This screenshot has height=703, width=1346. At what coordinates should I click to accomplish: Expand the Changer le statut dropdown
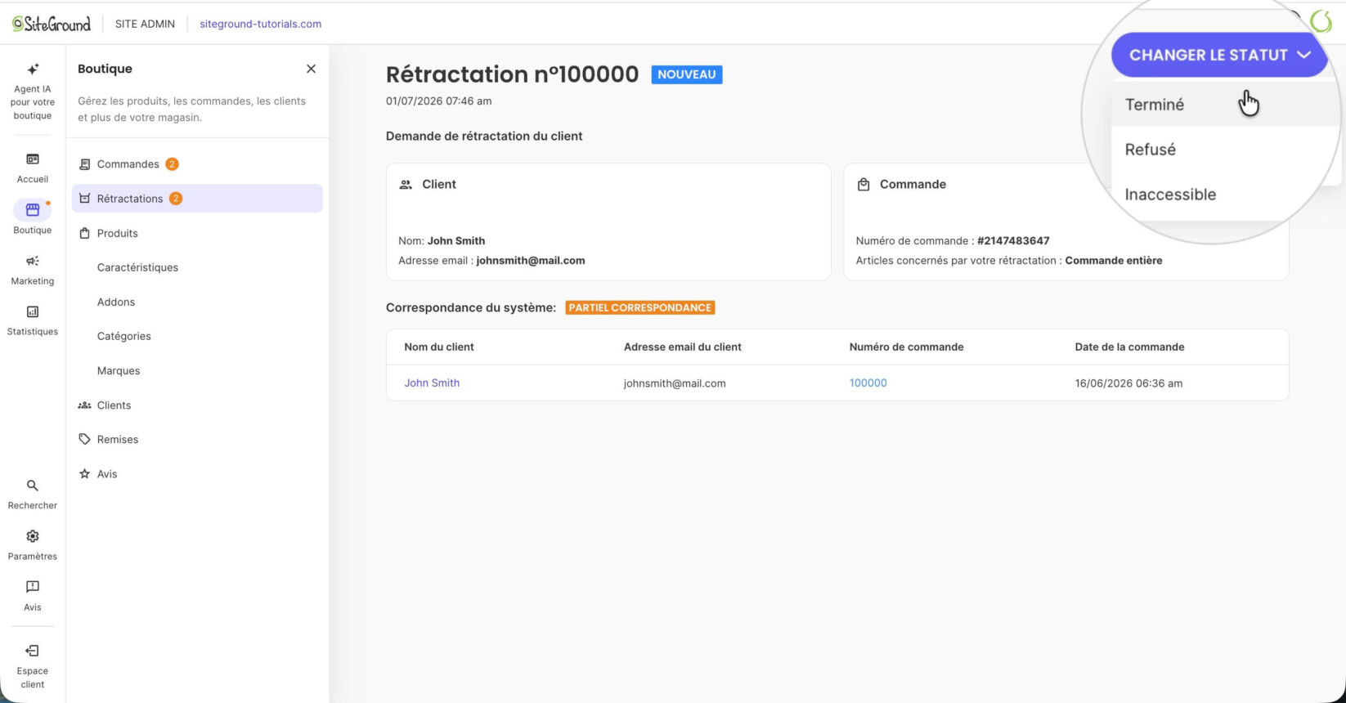(x=1219, y=55)
